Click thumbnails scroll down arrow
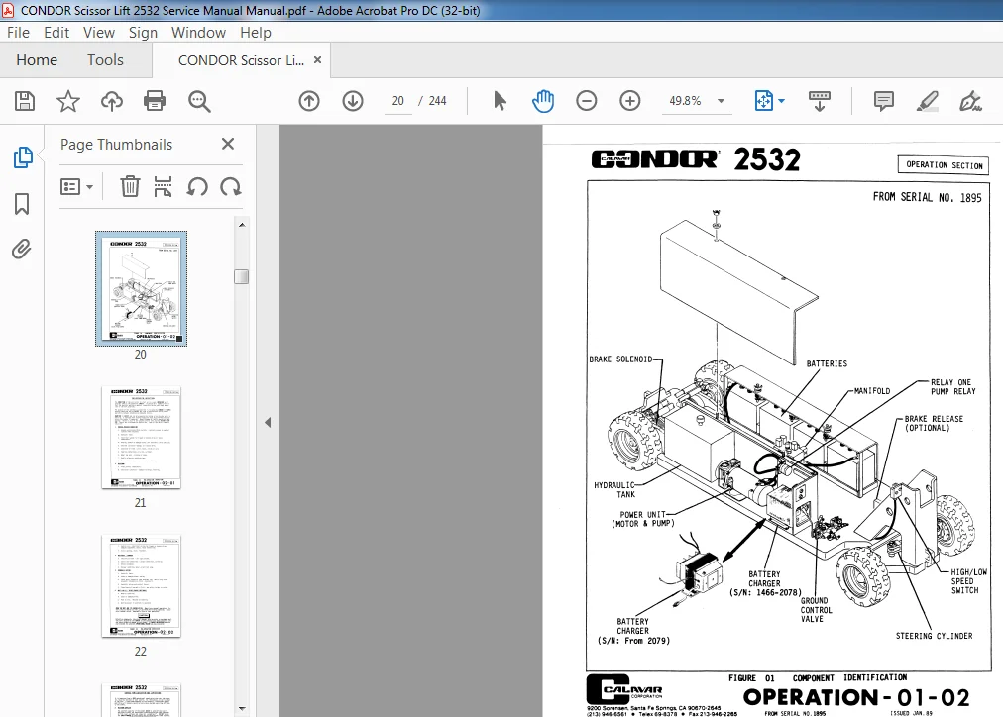The height and width of the screenshot is (717, 1003). point(242,708)
